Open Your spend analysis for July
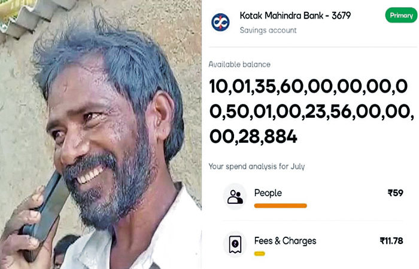Image resolution: width=419 pixels, height=269 pixels. click(257, 167)
